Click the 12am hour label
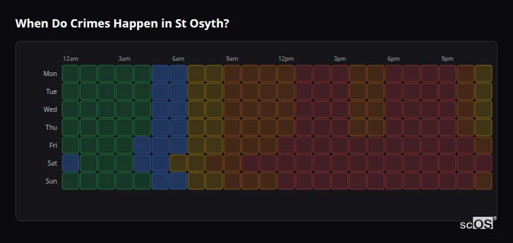The image size is (513, 243). coord(71,59)
